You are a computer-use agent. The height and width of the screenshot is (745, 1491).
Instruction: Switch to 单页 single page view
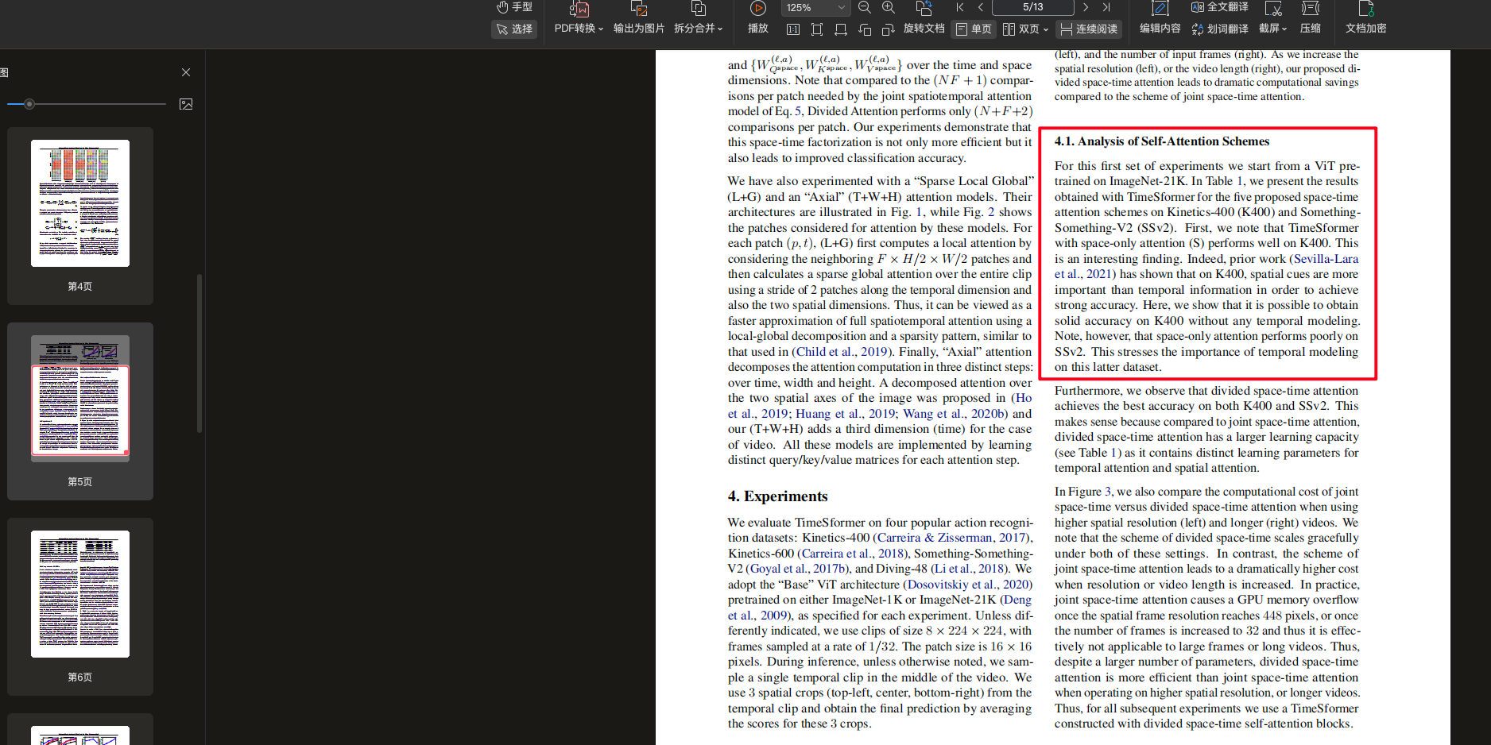point(974,29)
